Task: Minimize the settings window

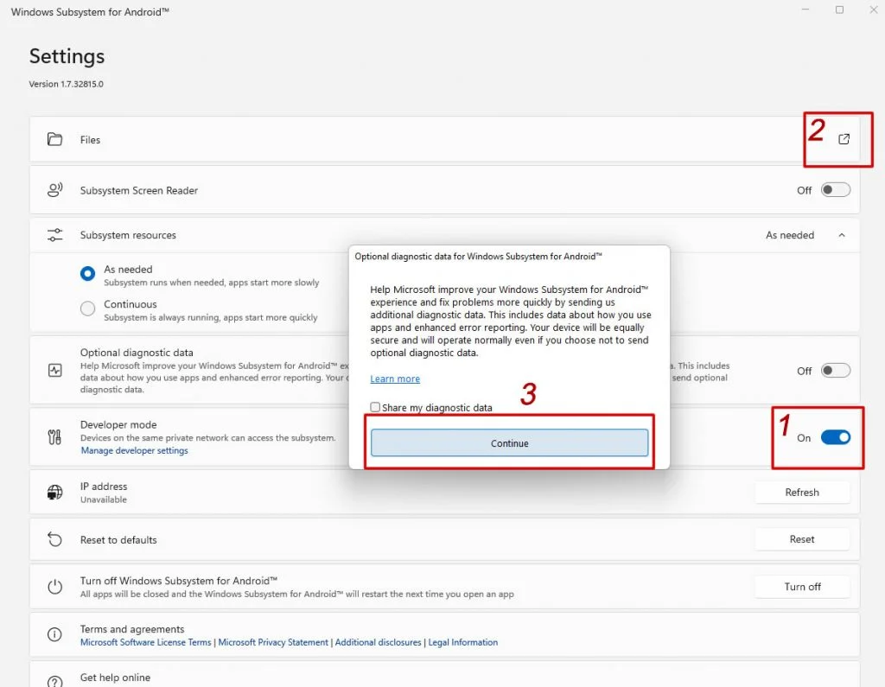Action: click(x=805, y=10)
